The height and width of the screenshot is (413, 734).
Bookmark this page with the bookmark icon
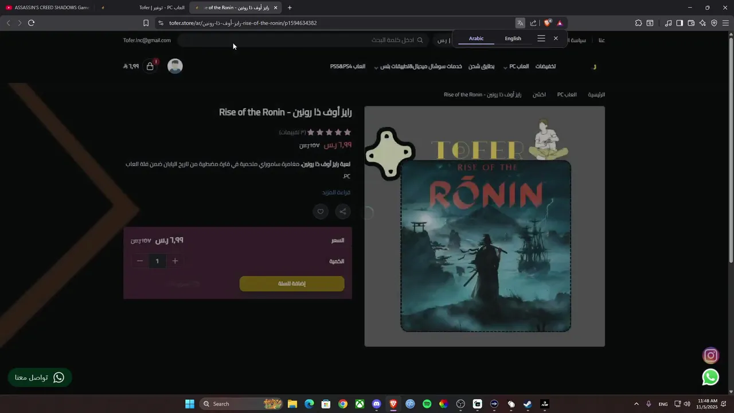click(x=146, y=23)
